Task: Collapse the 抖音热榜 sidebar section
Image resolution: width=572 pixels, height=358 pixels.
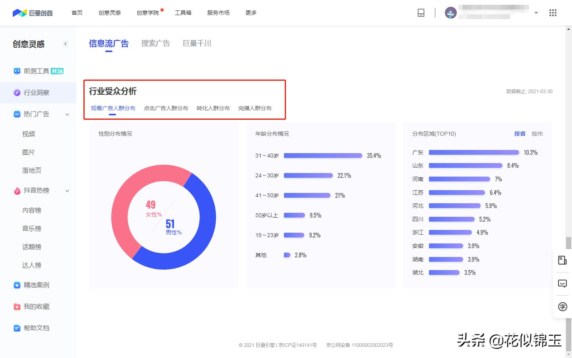Action: tap(67, 191)
